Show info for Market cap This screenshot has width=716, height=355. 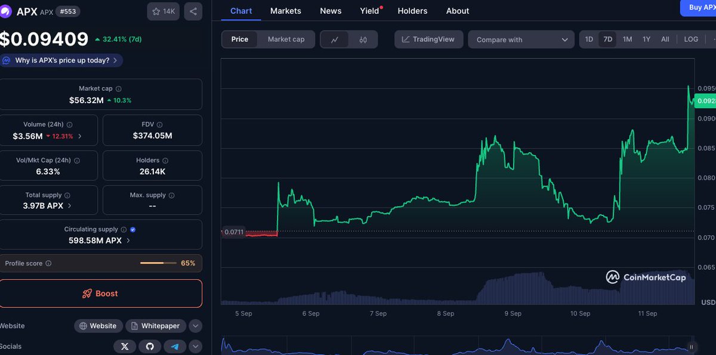[118, 88]
